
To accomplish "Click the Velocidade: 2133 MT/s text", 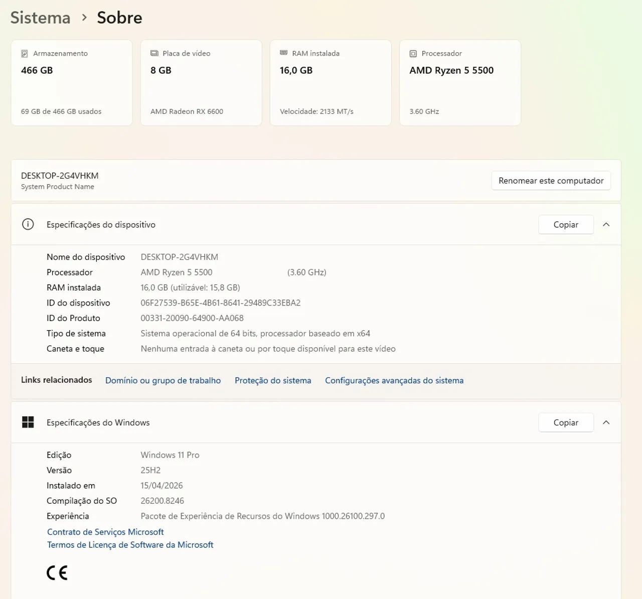I will coord(316,111).
